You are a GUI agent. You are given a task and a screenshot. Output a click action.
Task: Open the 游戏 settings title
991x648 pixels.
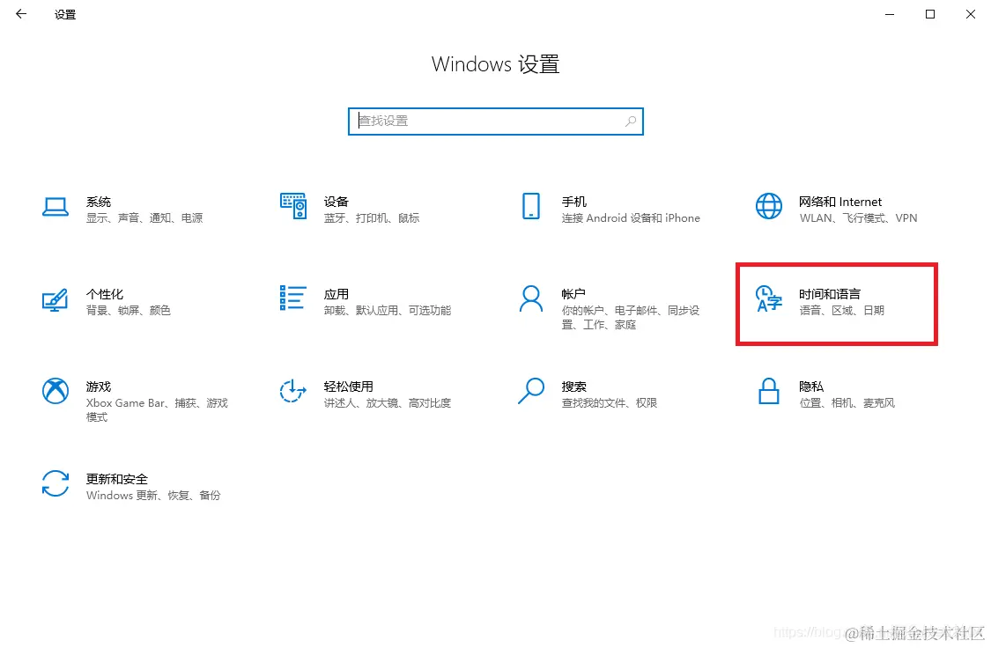(99, 387)
